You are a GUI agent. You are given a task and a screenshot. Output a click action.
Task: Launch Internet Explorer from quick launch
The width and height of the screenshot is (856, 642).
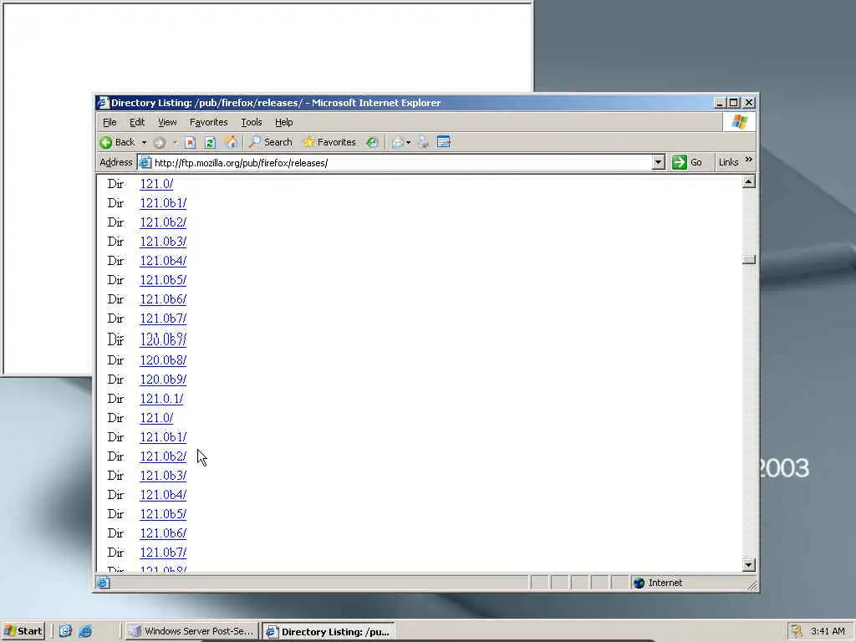click(x=85, y=631)
